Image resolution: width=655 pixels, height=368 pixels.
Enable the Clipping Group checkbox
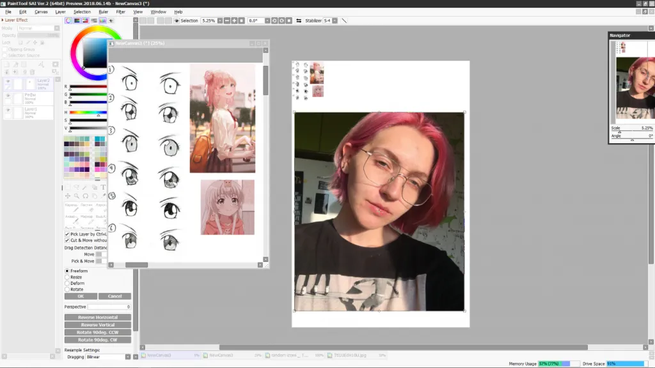pyautogui.click(x=5, y=49)
